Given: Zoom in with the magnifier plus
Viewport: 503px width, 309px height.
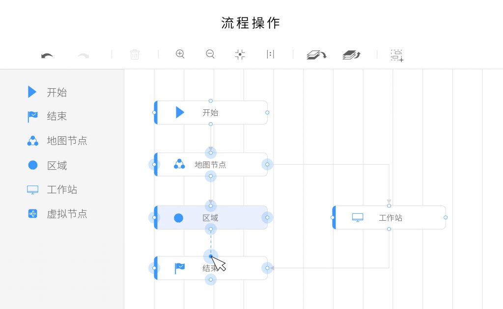Looking at the screenshot, I should [180, 54].
